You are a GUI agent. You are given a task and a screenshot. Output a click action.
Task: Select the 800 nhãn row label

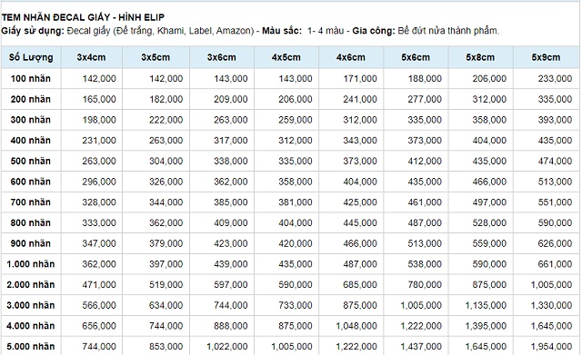click(30, 222)
